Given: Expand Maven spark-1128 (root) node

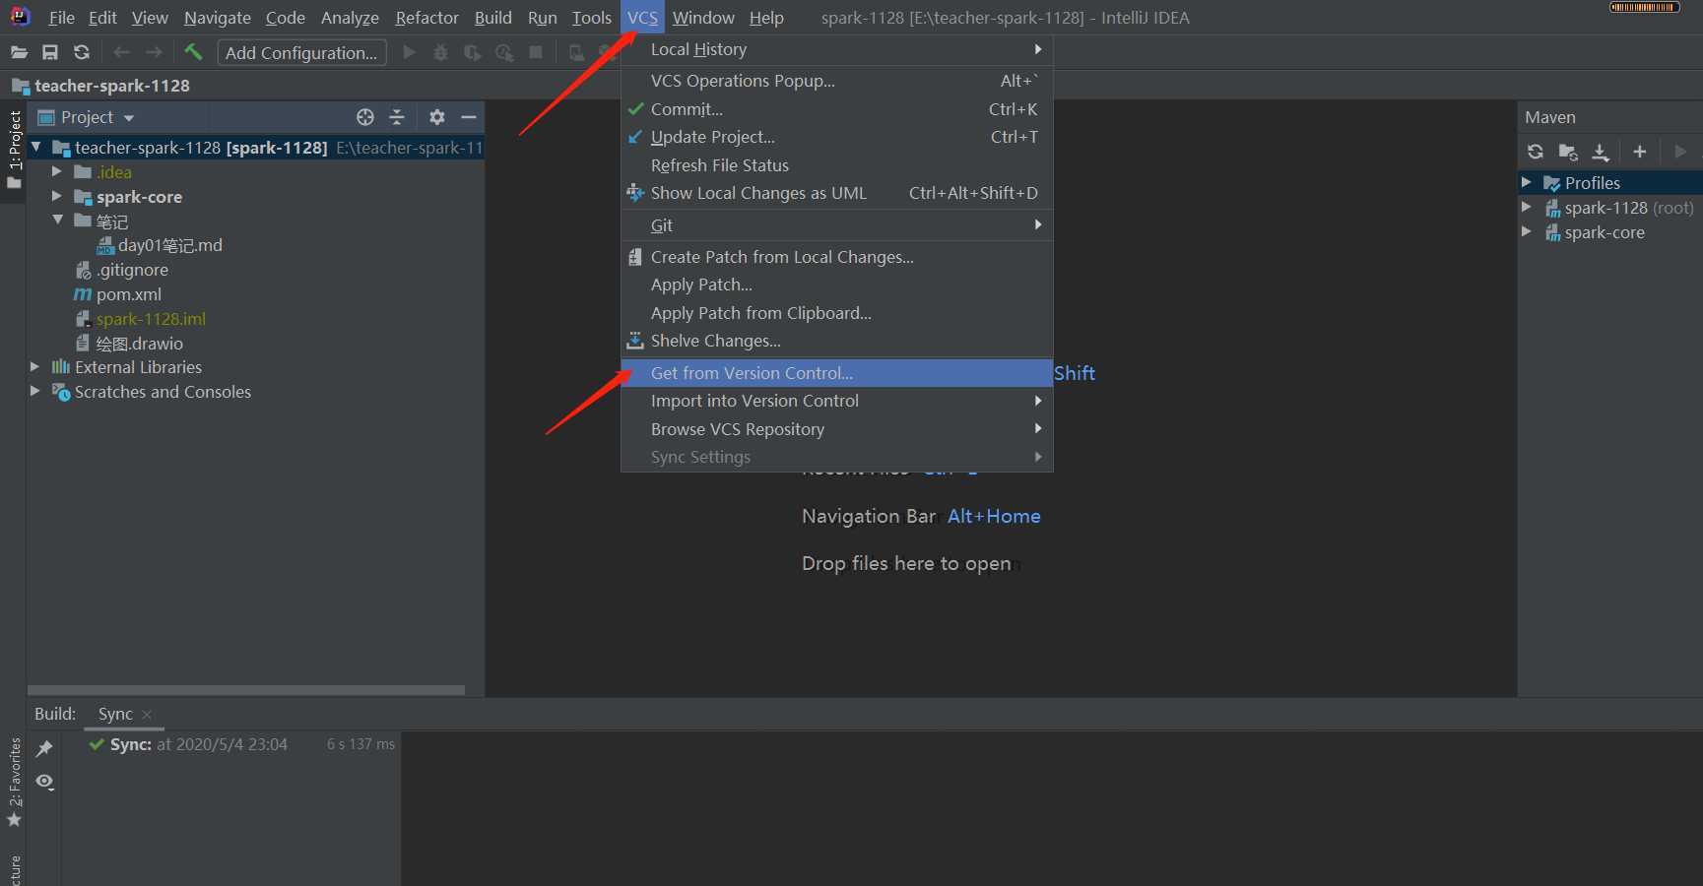Looking at the screenshot, I should (1527, 208).
